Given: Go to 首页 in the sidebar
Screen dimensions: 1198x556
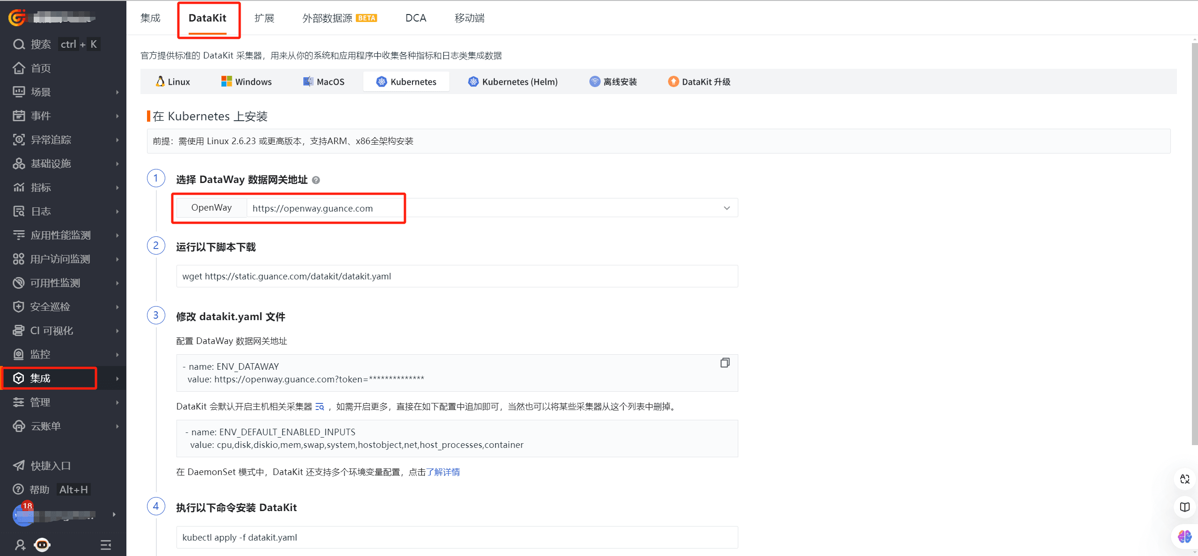Looking at the screenshot, I should pyautogui.click(x=41, y=68).
